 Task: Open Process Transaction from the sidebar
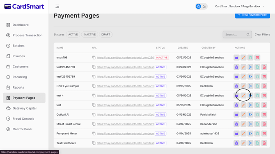24,35
